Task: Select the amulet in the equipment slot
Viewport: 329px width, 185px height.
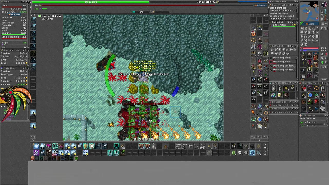Action: [x=303, y=58]
